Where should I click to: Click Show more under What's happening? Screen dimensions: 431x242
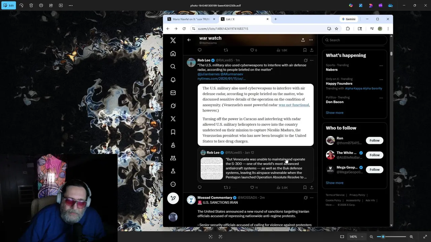click(335, 113)
